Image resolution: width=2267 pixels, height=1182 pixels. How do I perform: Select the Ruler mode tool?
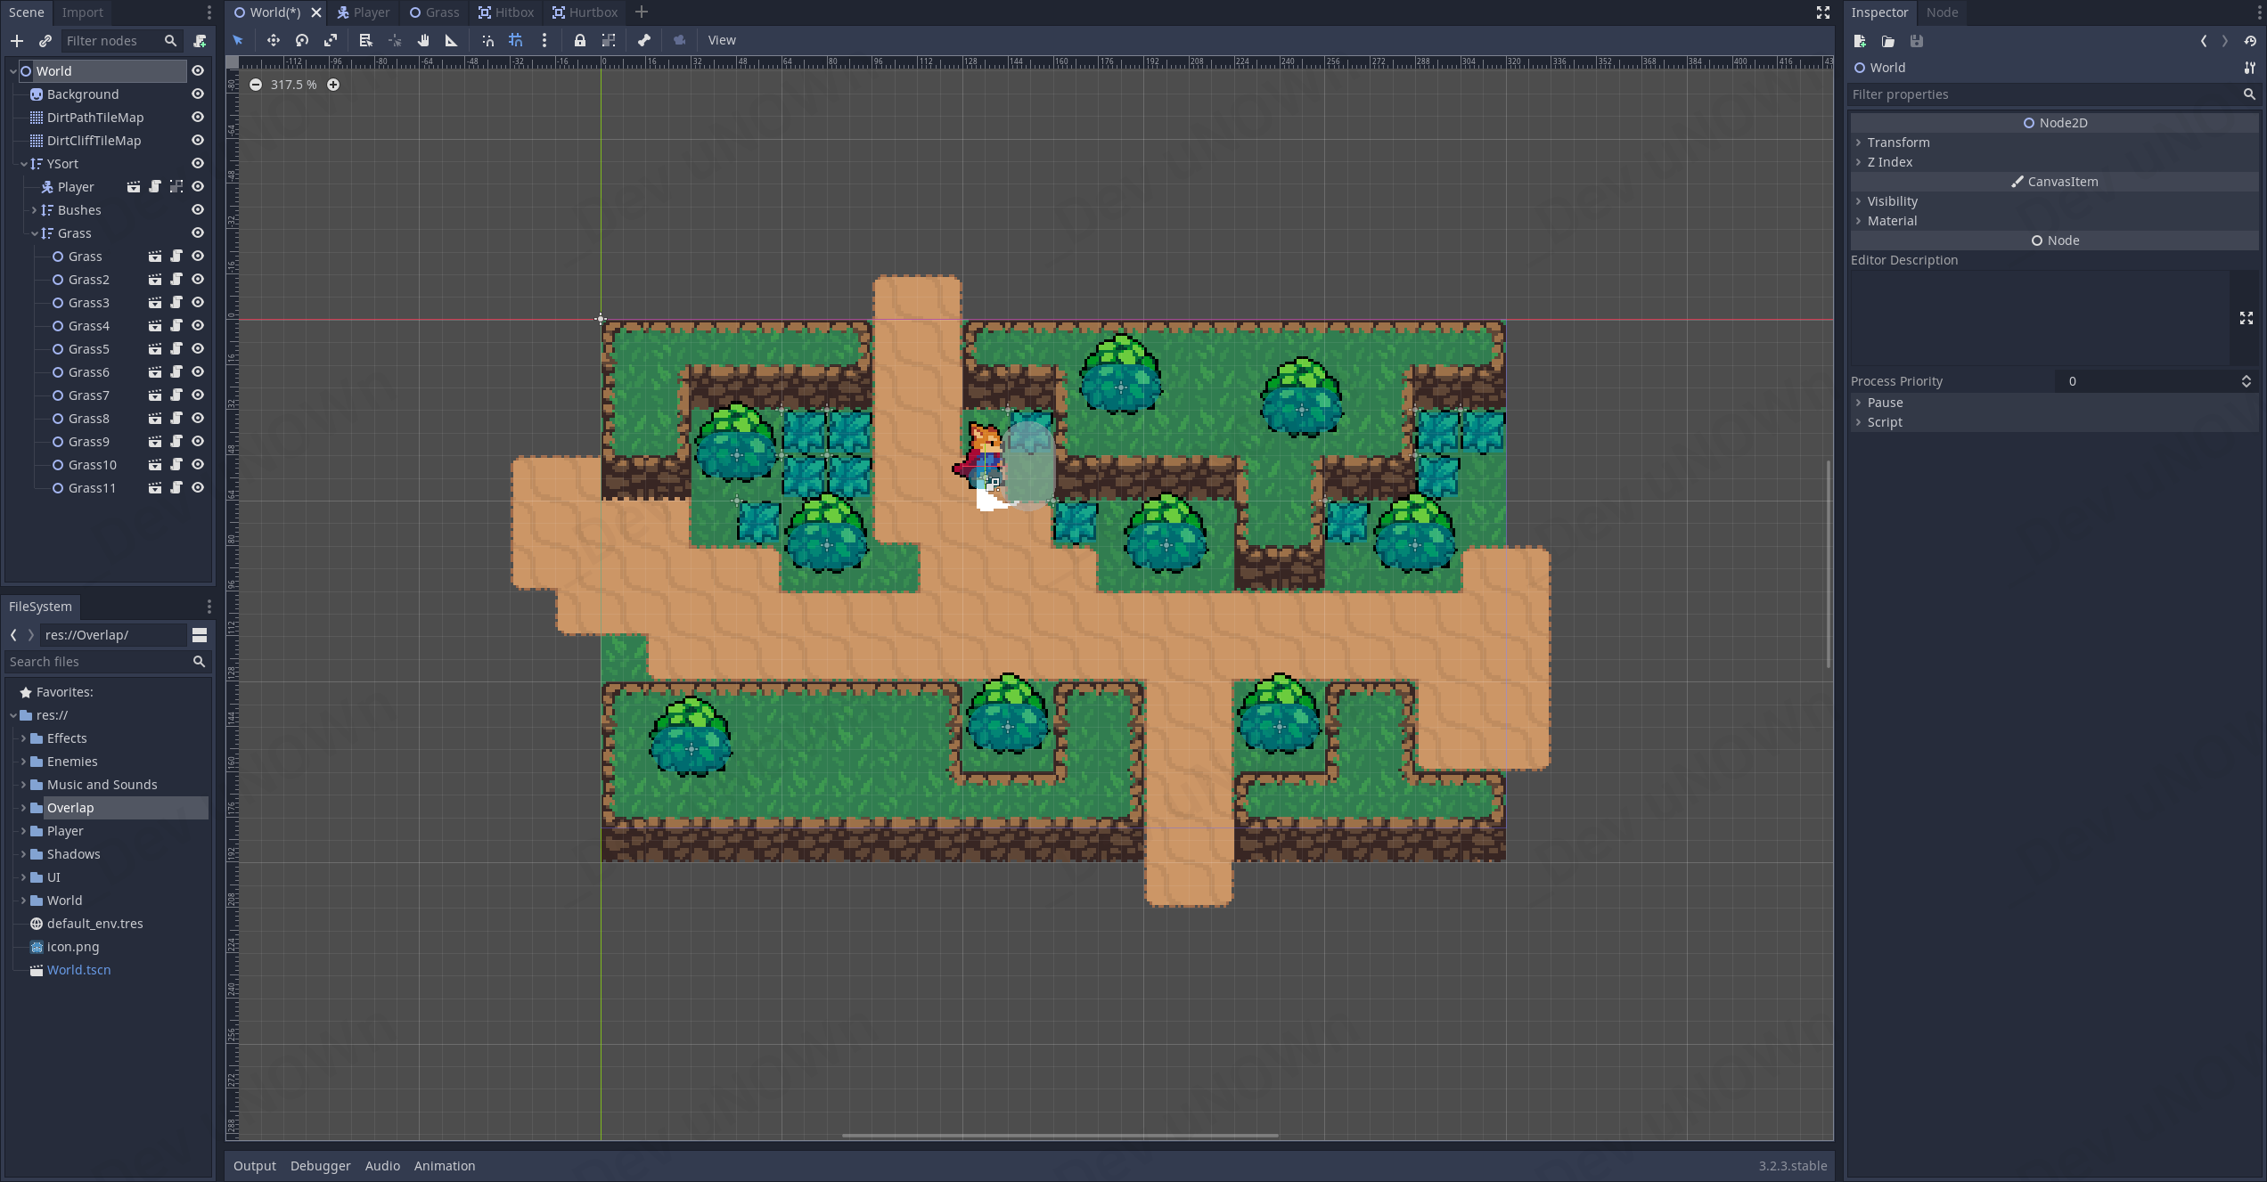tap(451, 40)
